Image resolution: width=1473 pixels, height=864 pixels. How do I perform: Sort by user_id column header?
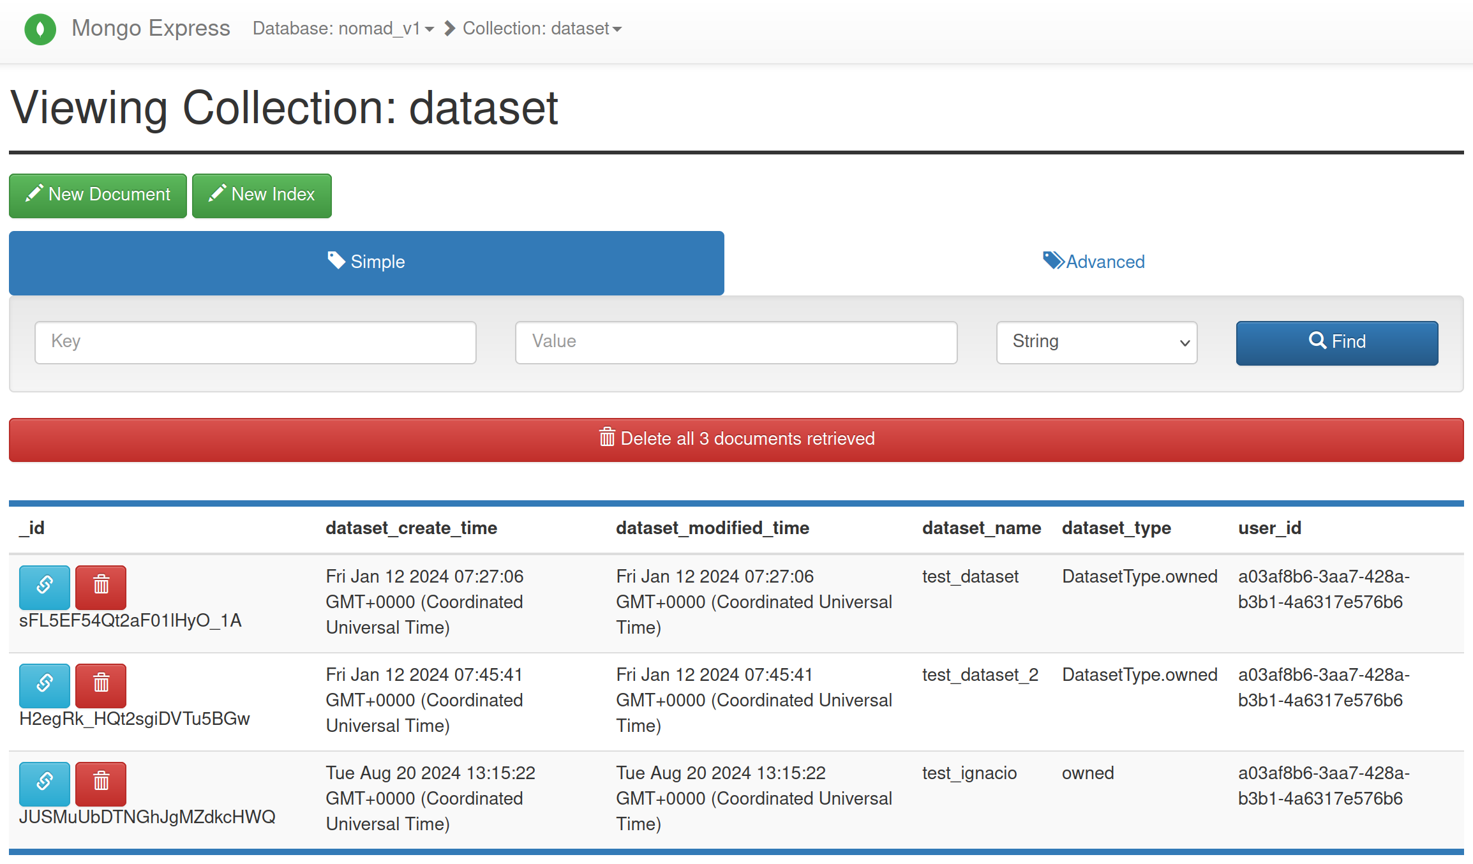coord(1270,528)
